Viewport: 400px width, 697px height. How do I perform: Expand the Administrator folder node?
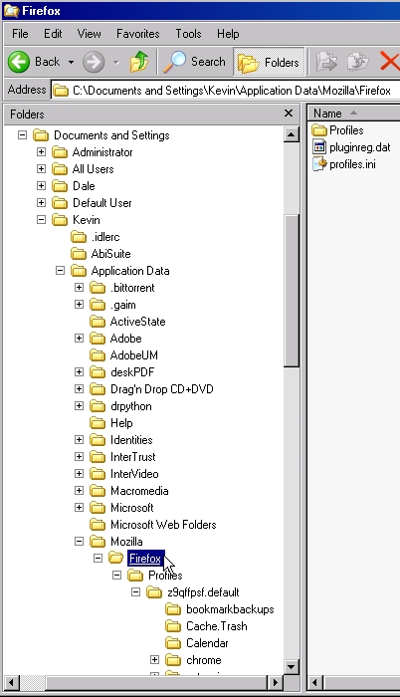[42, 152]
